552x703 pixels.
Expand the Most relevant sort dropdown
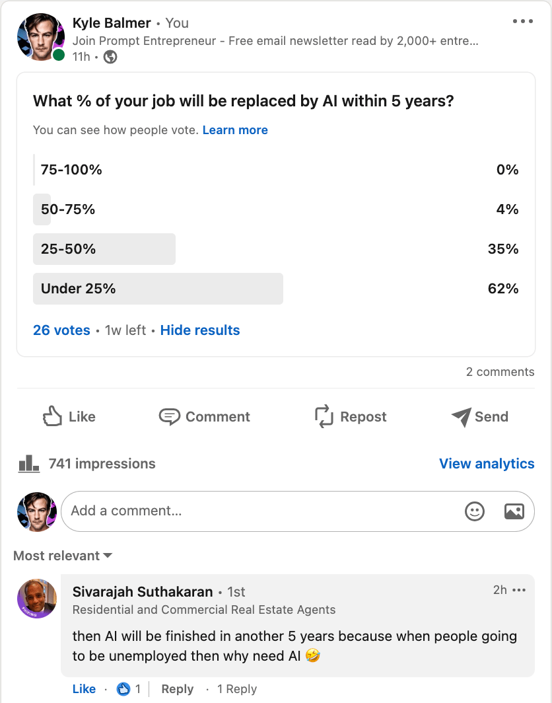pos(63,556)
